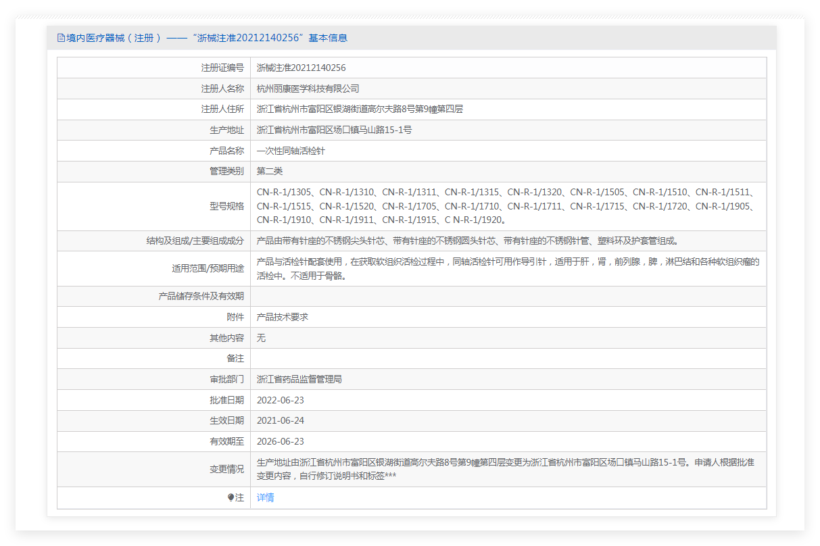Click the 产品名称 row label

point(226,151)
